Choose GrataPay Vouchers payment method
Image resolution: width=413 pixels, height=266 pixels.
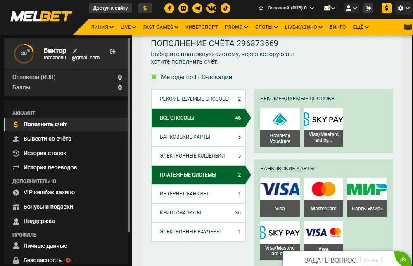pyautogui.click(x=280, y=127)
